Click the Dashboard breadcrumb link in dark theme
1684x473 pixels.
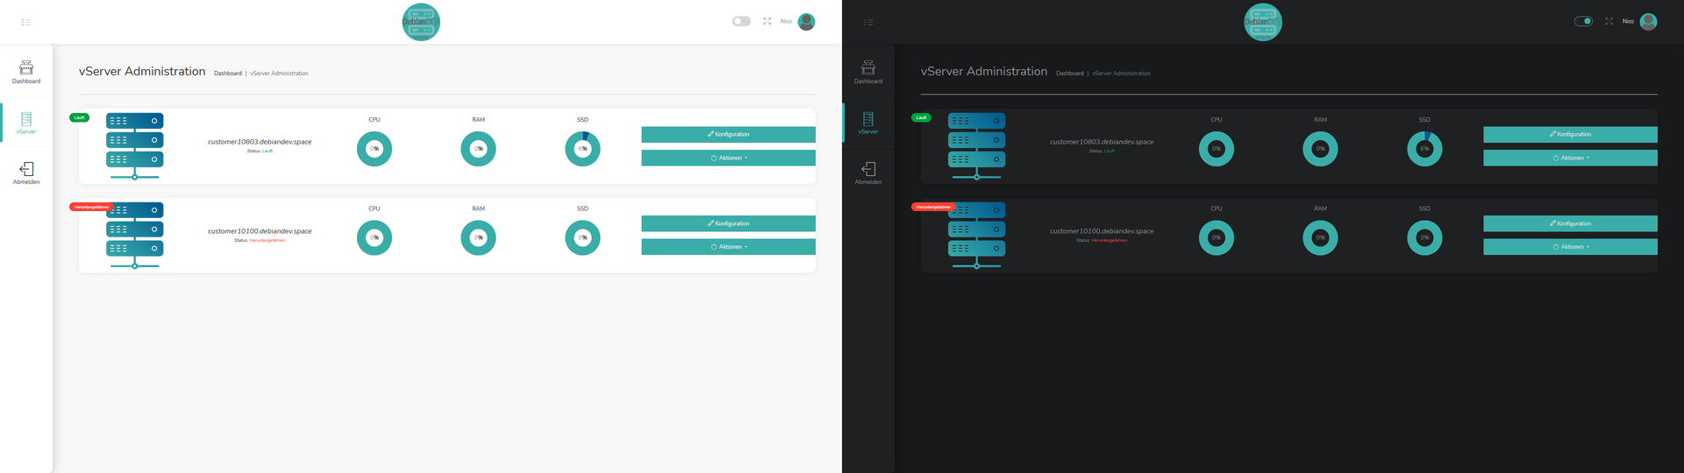[x=1069, y=74]
